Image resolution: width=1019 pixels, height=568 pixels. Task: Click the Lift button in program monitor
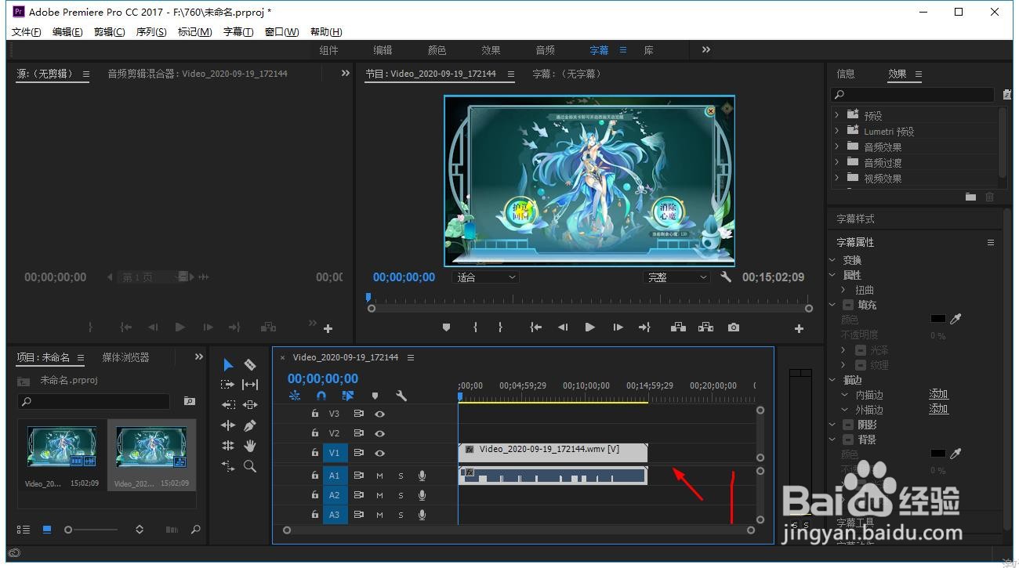pos(678,327)
